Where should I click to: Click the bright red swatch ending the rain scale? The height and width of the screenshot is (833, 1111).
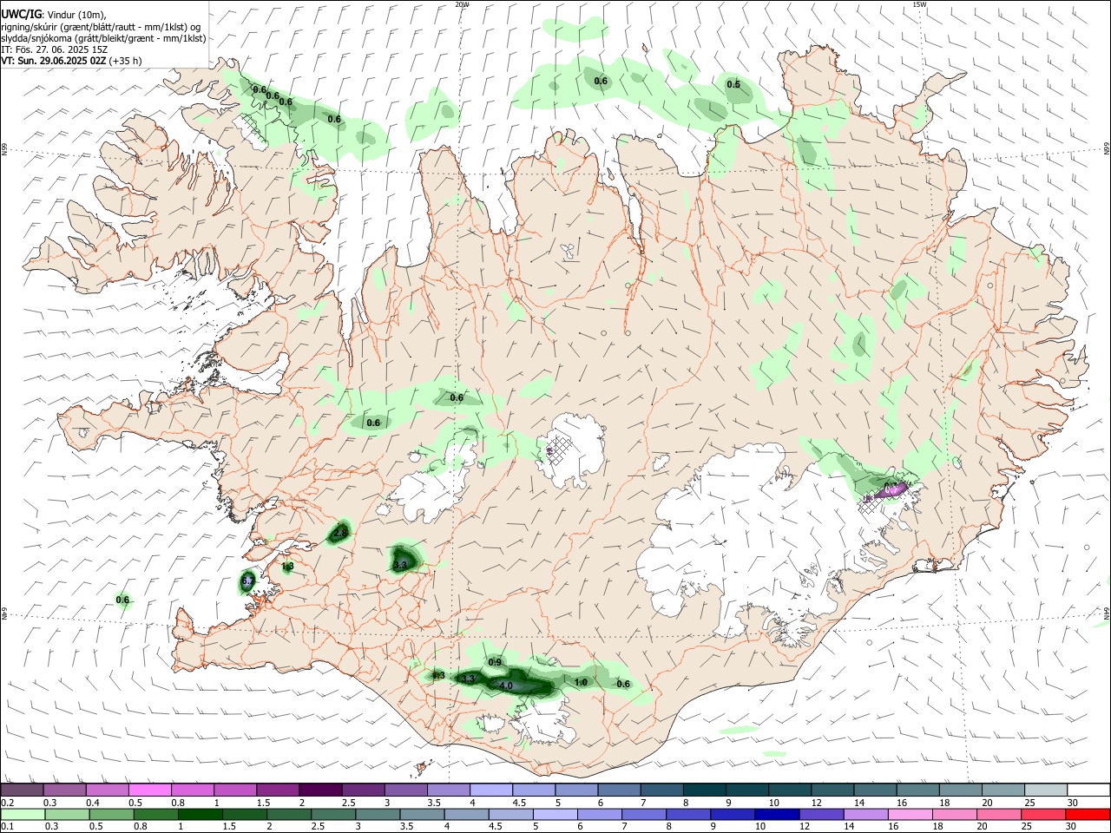pos(1088,814)
